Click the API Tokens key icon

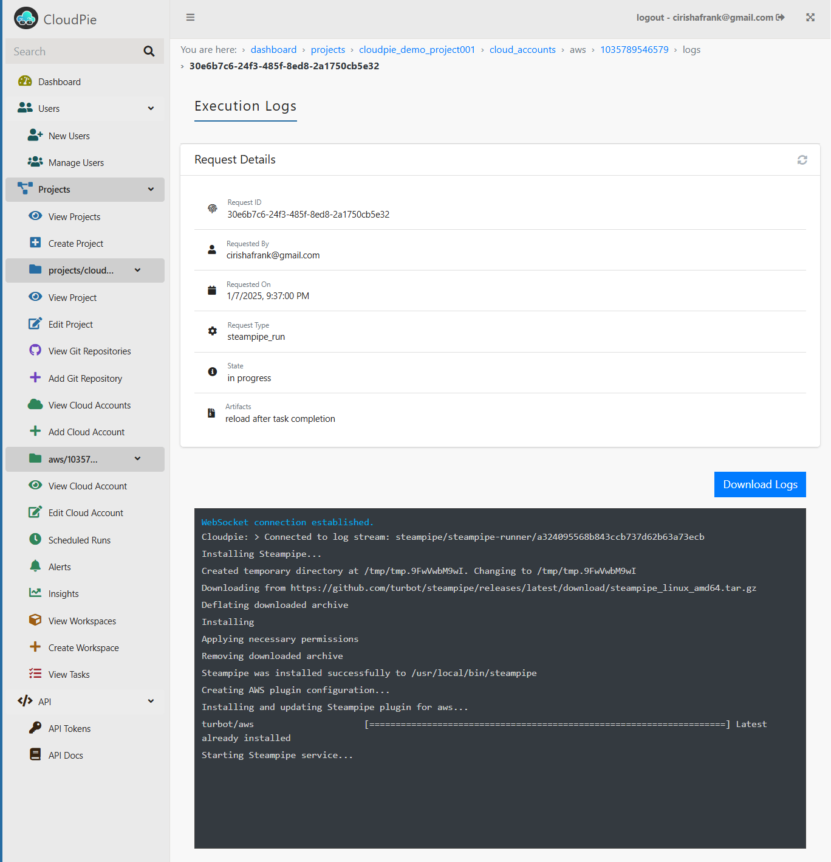35,728
